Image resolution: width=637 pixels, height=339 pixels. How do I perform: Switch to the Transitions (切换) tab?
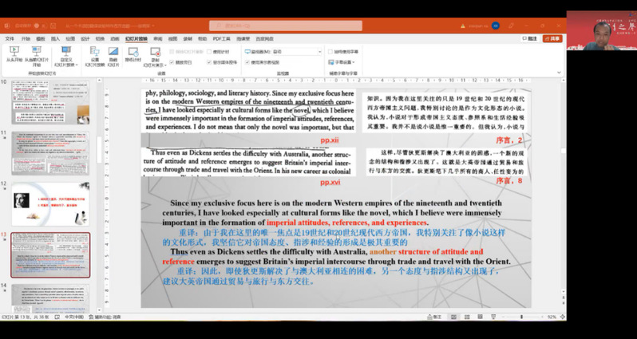(100, 39)
